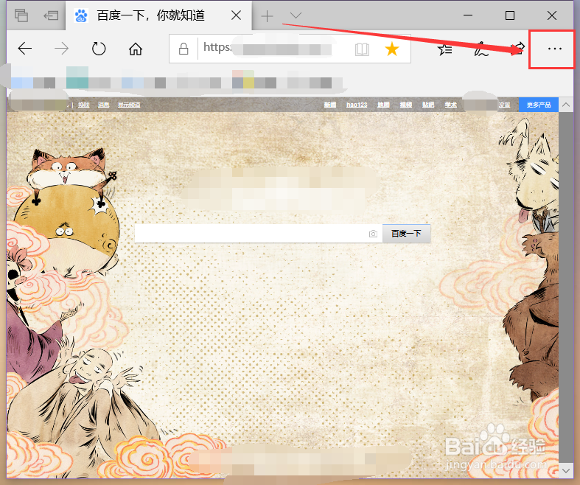Click the scrollbar up arrow
Viewport: 580px width, 485px height.
pyautogui.click(x=565, y=105)
